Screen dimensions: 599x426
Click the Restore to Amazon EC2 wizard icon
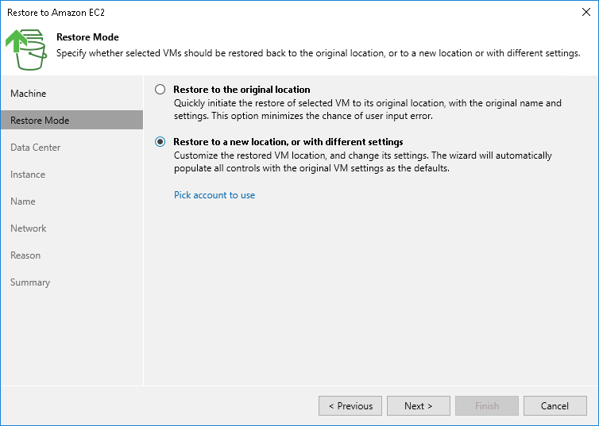point(26,49)
